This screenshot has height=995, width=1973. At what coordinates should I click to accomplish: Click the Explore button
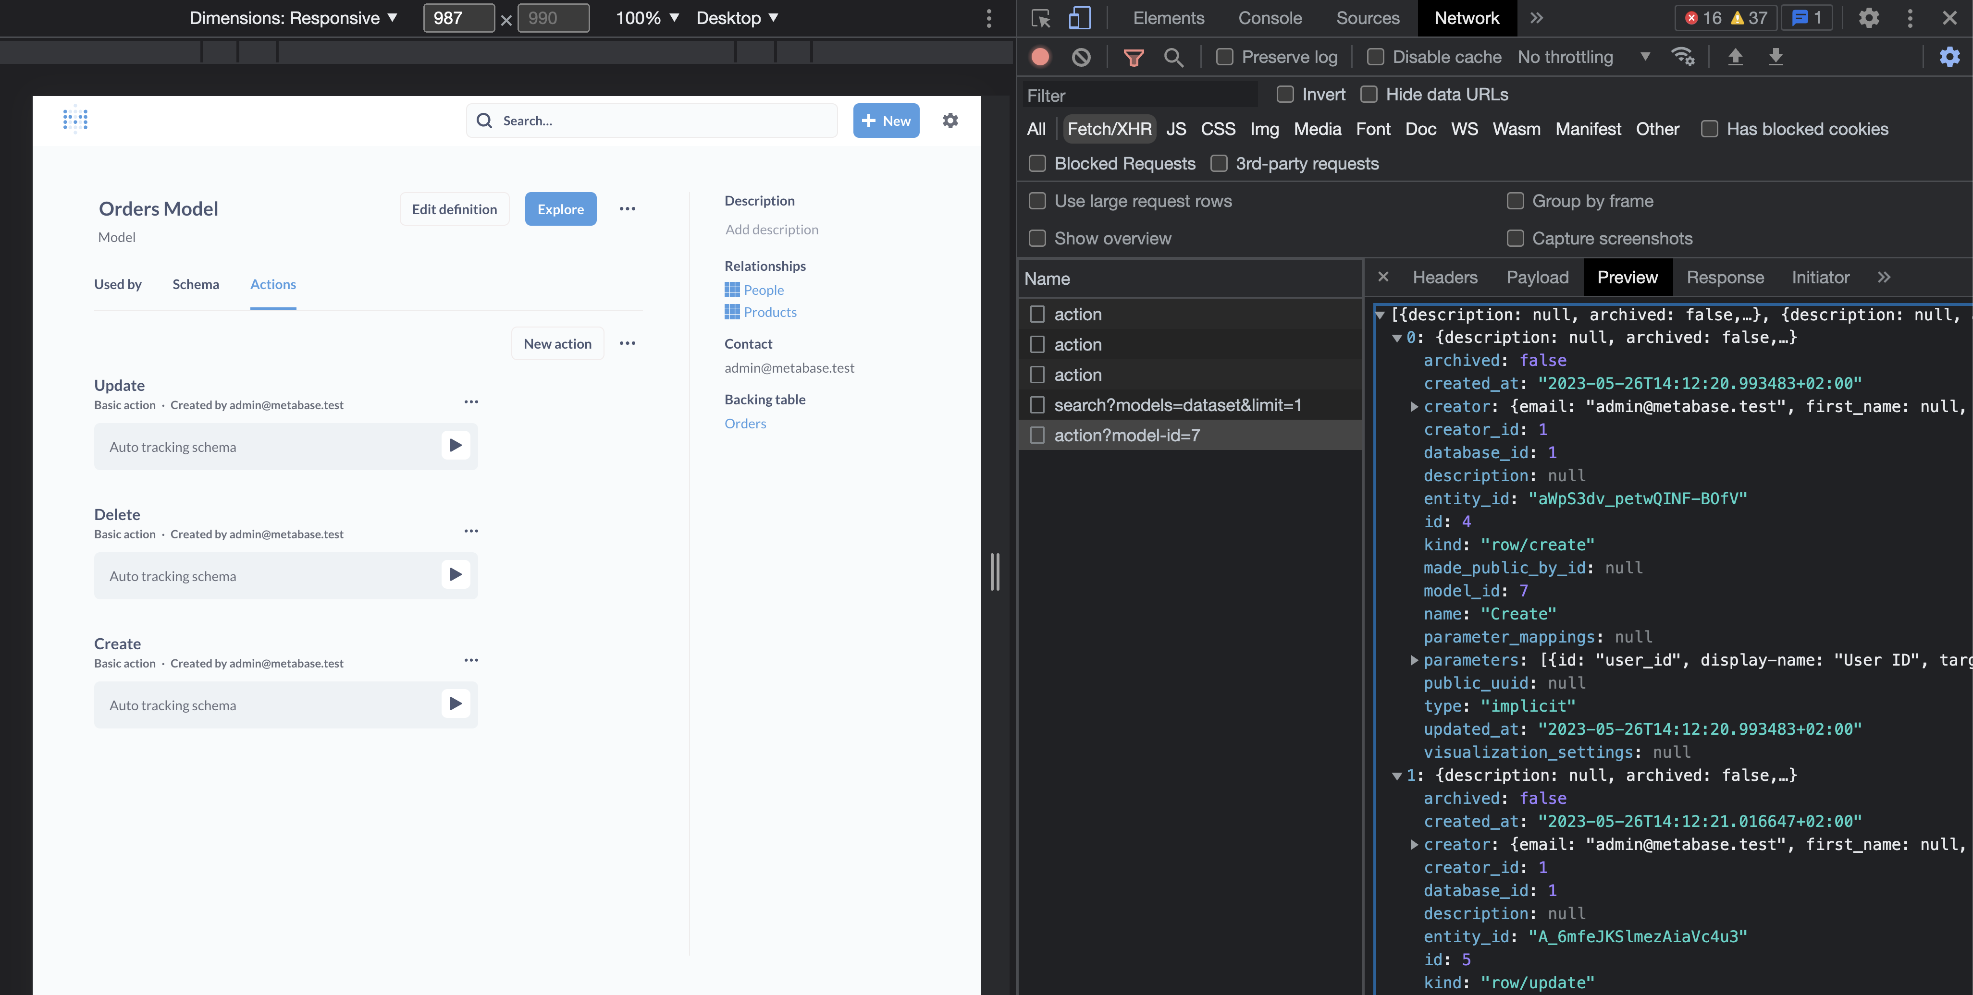(x=560, y=209)
